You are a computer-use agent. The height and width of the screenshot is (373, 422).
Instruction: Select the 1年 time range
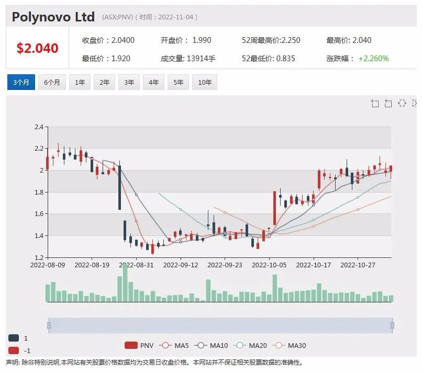tap(80, 82)
